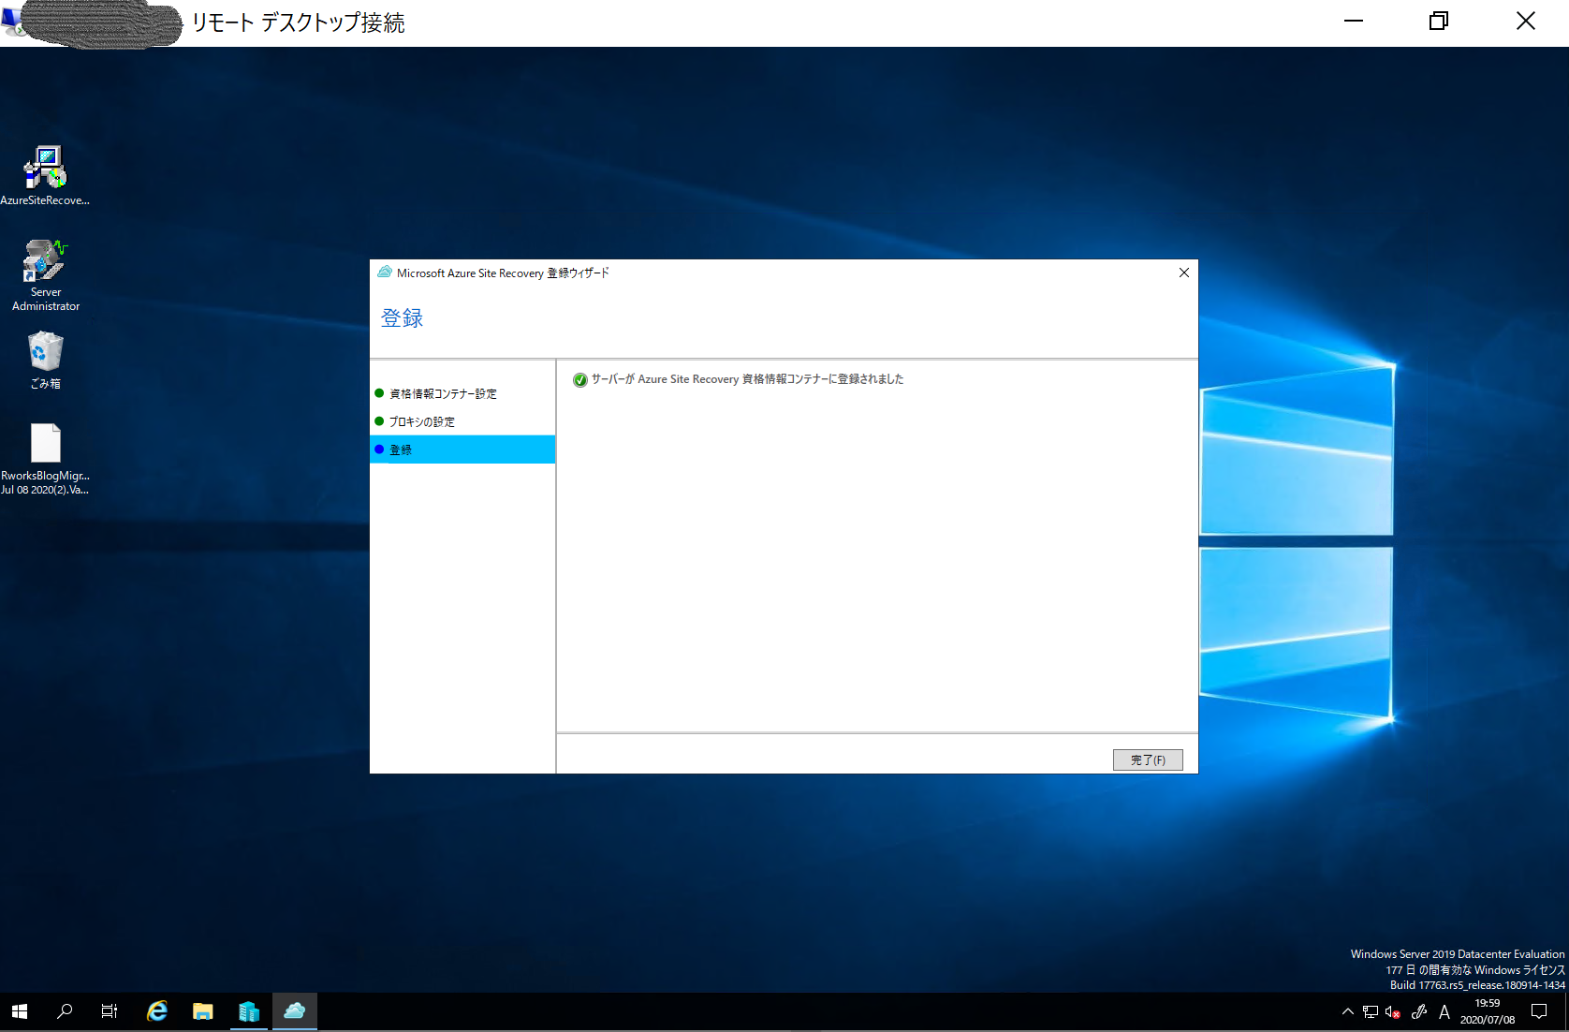Viewport: 1569px width, 1032px height.
Task: Click the green success checkmark icon
Action: pos(580,379)
